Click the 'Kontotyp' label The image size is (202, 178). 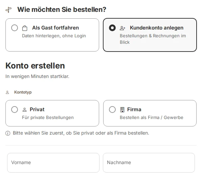[23, 92]
